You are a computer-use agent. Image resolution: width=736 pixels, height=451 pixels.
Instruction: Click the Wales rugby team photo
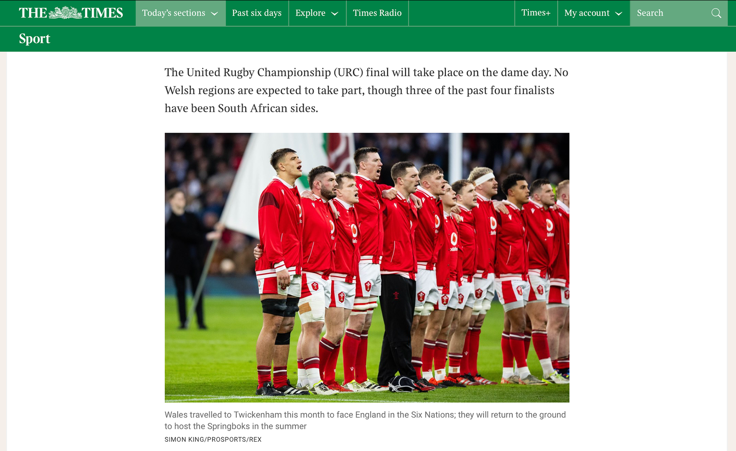[367, 267]
